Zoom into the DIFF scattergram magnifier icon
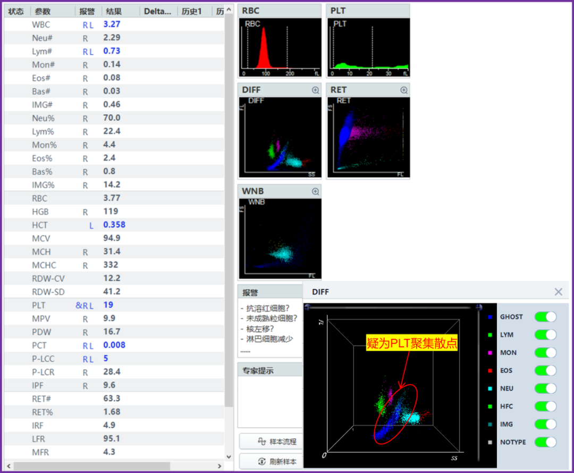This screenshot has width=574, height=473. (x=315, y=90)
